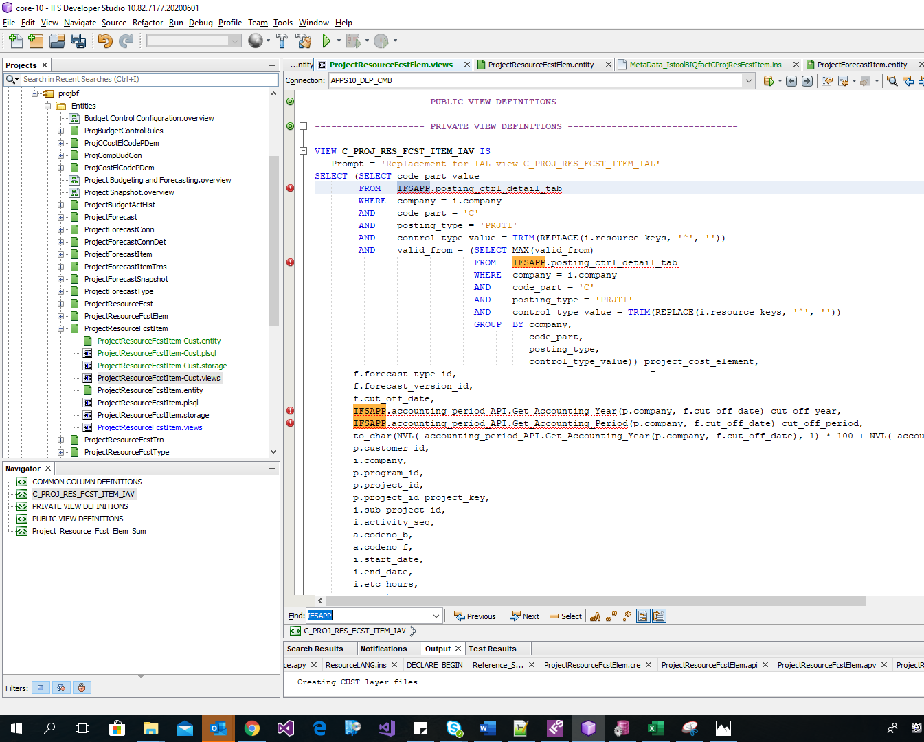
Task: Open the Refactor menu
Action: click(x=147, y=23)
